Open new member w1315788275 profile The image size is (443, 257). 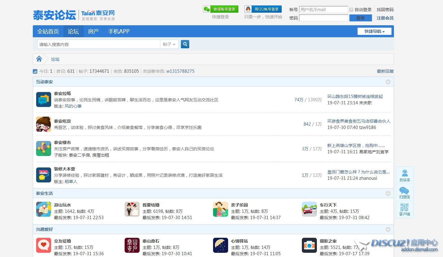180,71
